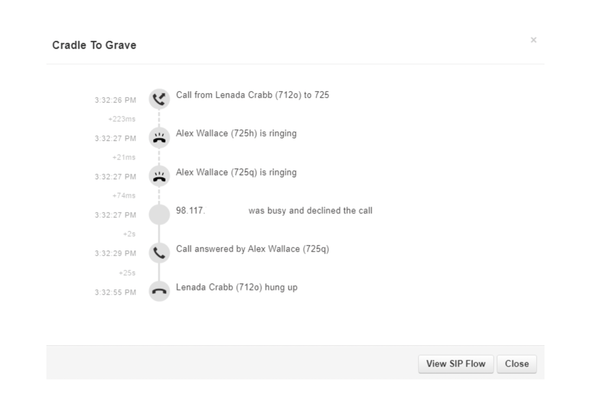
Task: Click the hung up phone icon
Action: 159,291
